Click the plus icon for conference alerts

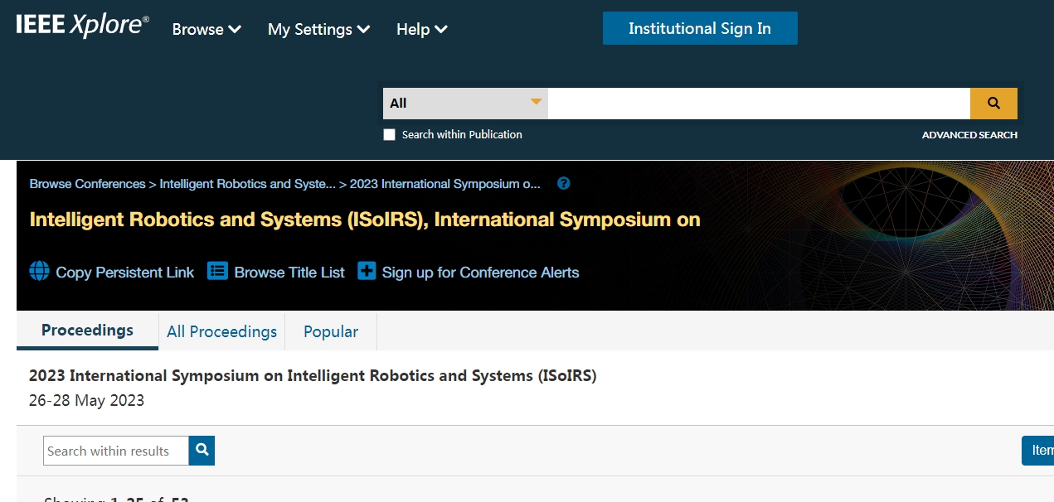(367, 272)
